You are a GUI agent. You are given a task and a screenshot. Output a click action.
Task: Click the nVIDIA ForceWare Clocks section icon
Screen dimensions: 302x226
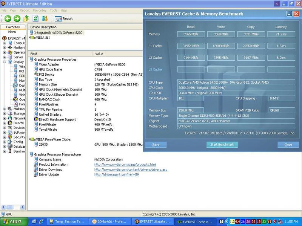31,139
